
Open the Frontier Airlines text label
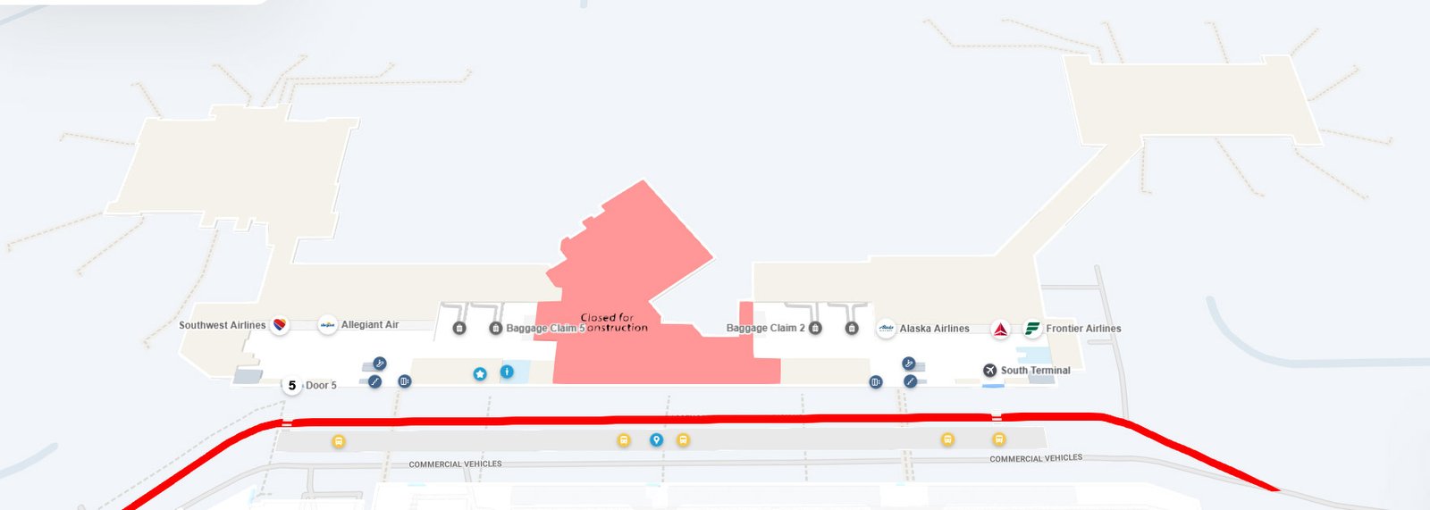coord(1083,329)
